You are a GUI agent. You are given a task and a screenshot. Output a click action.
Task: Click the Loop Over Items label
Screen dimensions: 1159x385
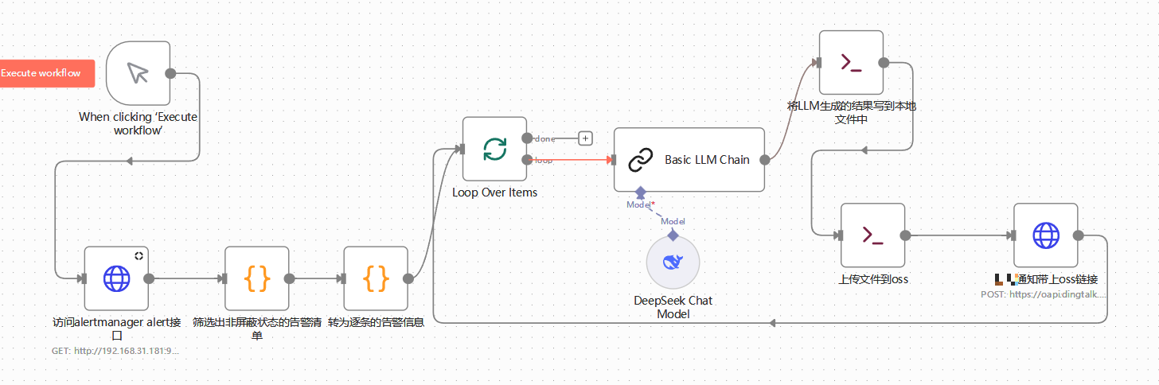click(494, 192)
